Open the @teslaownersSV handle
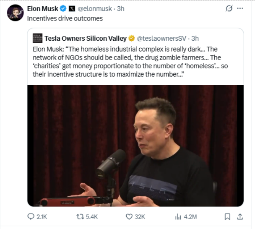This screenshot has width=255, height=229. 161,39
